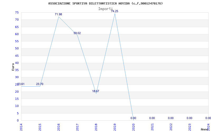Viewport: 211px width, 132px height.
Task: Click the 35 y-axis tick label
Action: coord(17,70)
